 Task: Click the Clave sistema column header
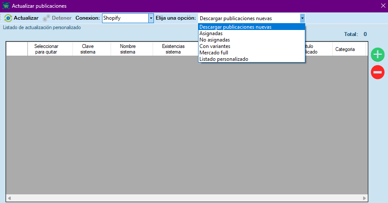[x=87, y=49]
